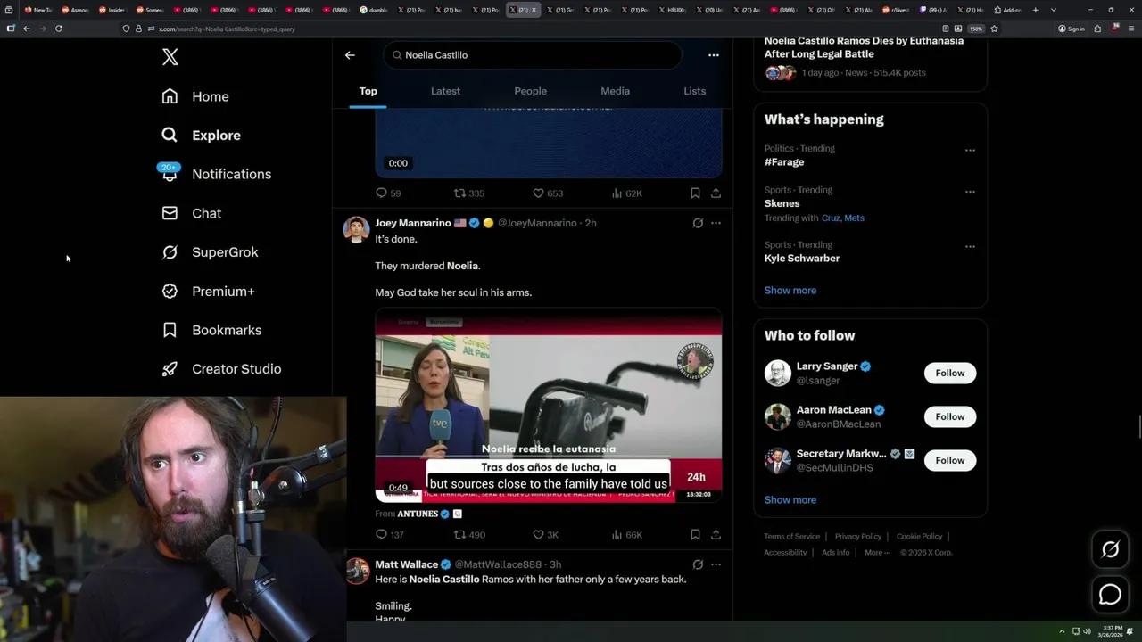This screenshot has height=642, width=1142.
Task: Click the X logo icon
Action: click(x=170, y=57)
